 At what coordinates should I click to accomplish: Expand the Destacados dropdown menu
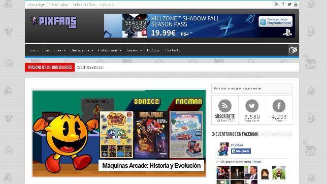[x=82, y=50]
